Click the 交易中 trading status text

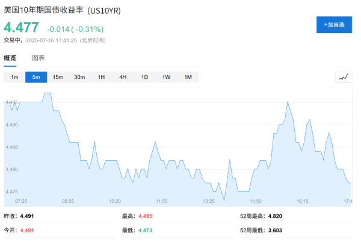point(12,40)
